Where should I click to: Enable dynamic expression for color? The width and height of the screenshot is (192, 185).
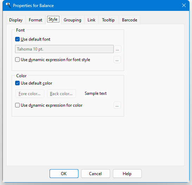click(17, 105)
